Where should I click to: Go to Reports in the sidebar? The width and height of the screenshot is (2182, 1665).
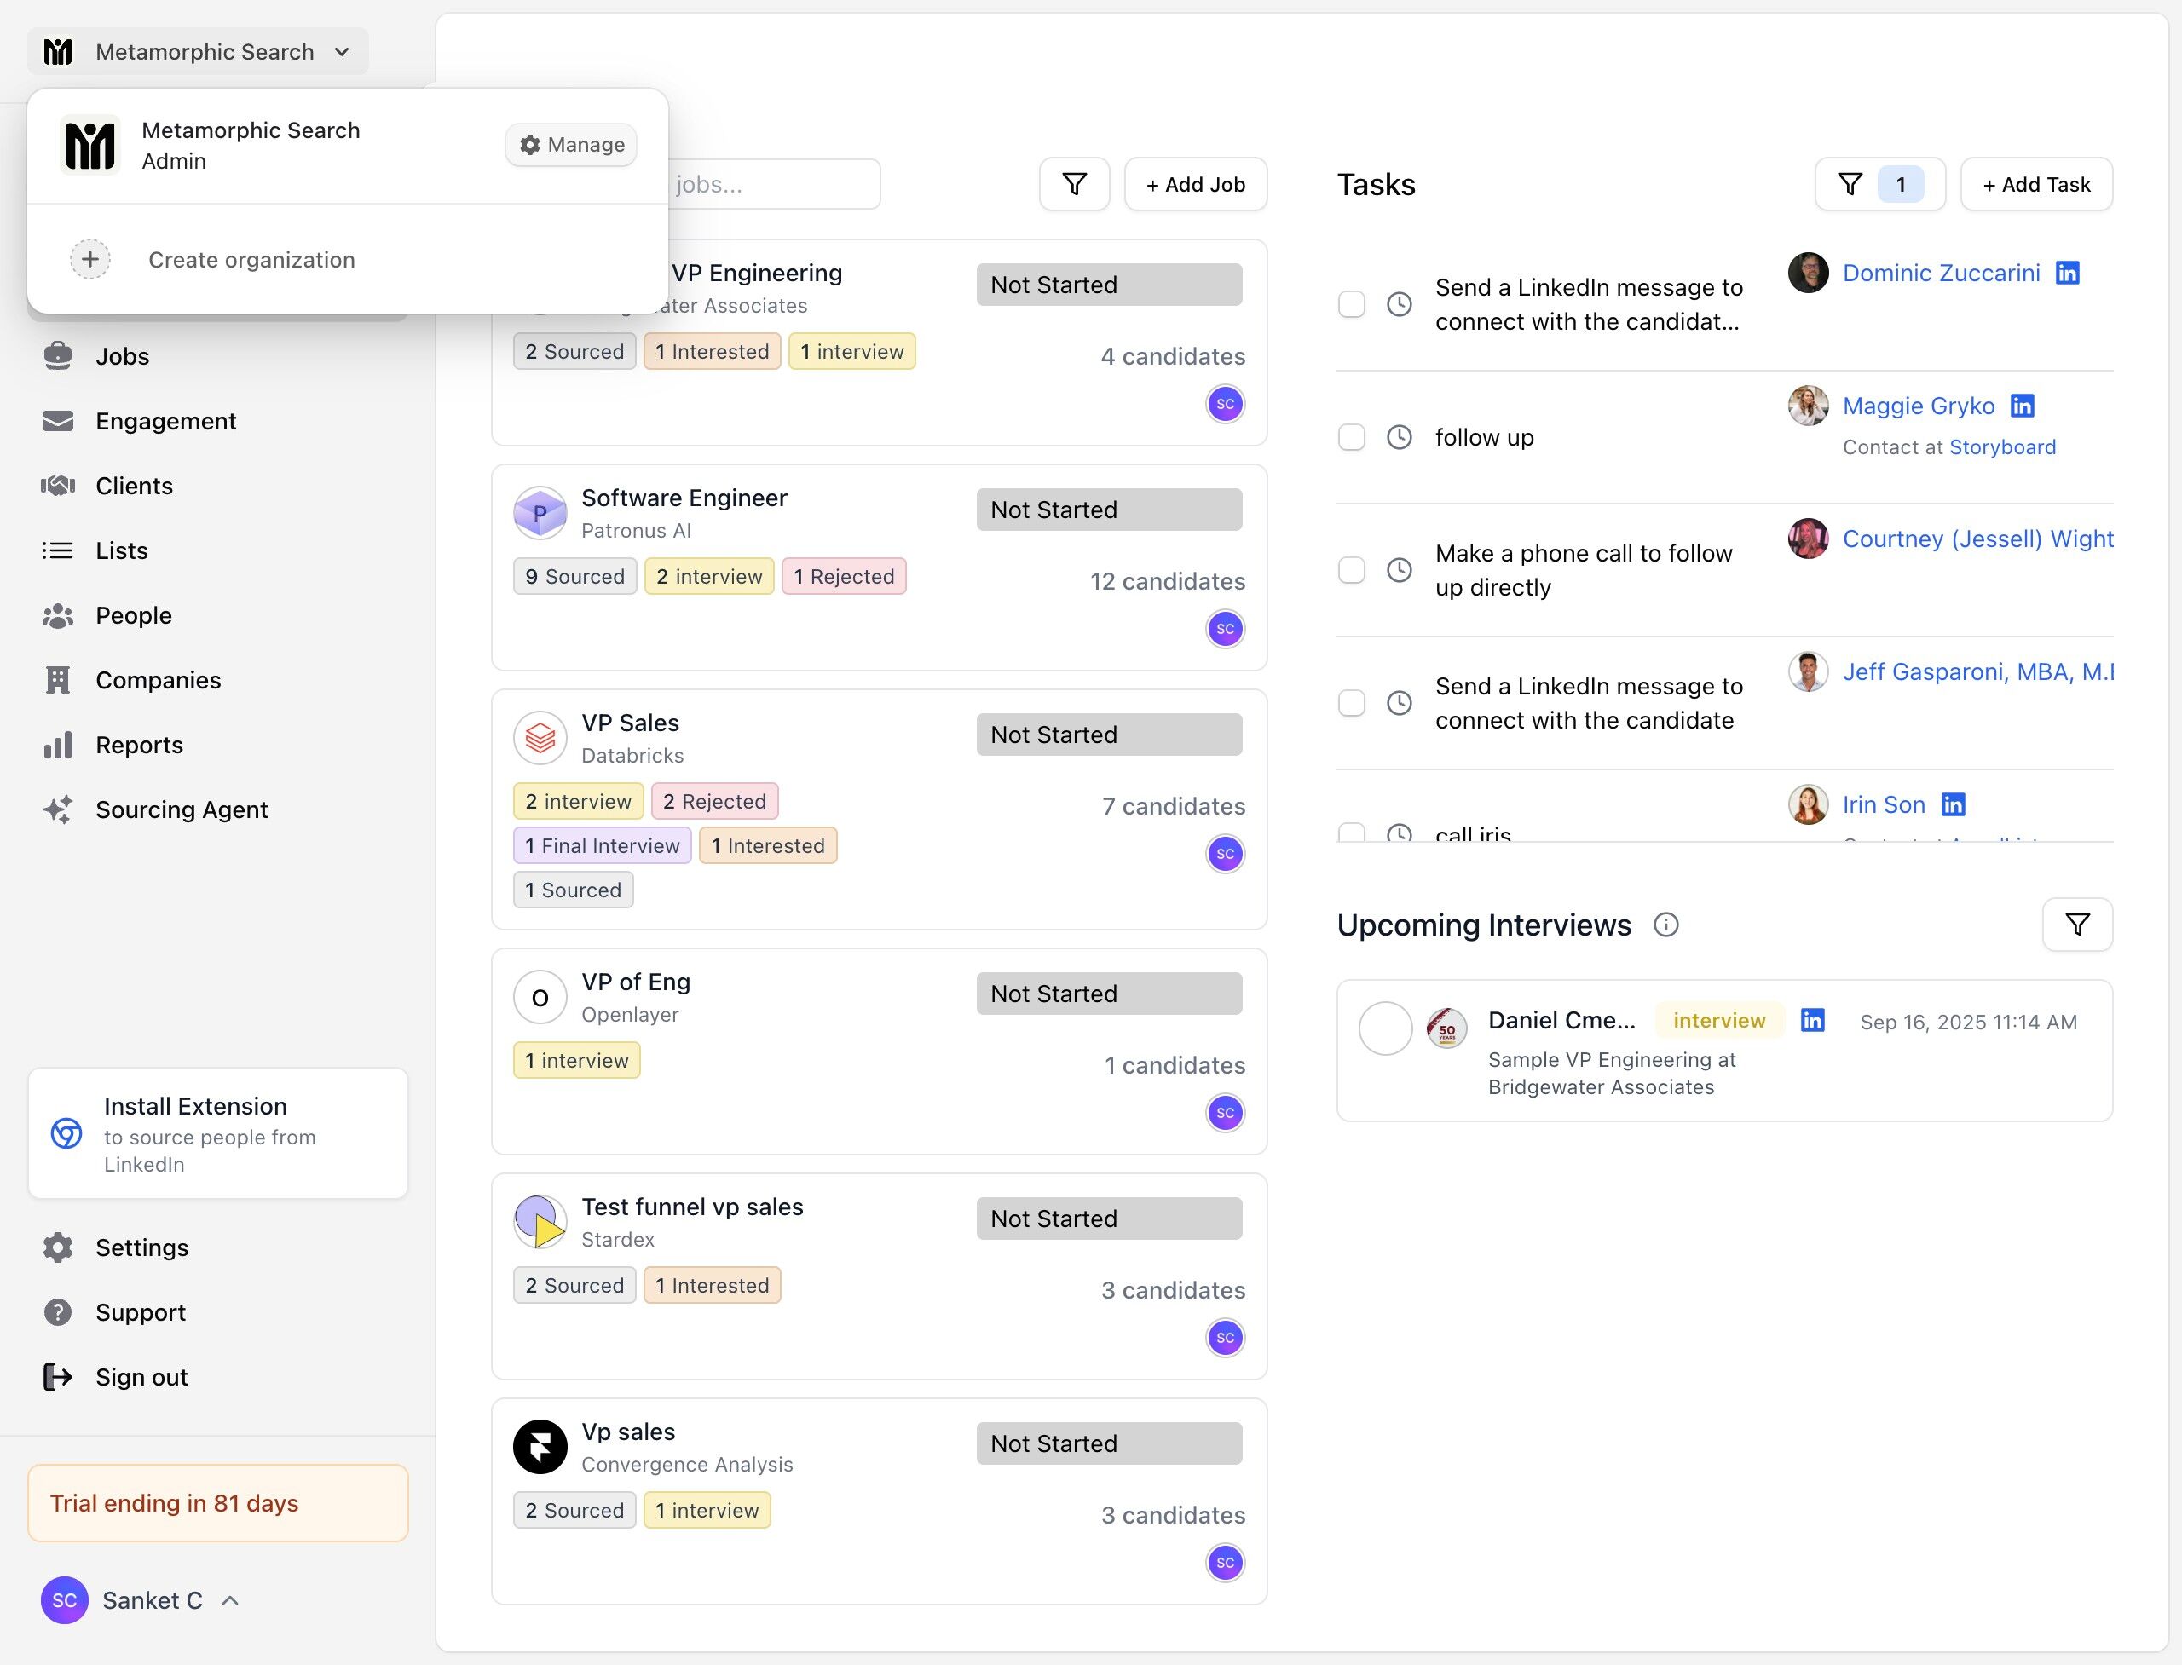point(139,746)
